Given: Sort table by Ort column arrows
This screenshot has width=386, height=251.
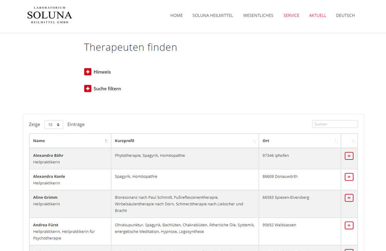Looking at the screenshot, I should [x=336, y=141].
